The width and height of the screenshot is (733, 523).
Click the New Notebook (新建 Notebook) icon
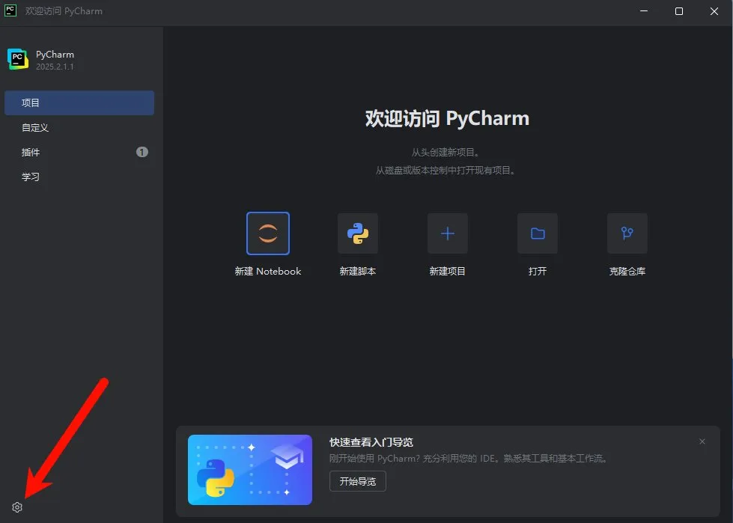[268, 233]
